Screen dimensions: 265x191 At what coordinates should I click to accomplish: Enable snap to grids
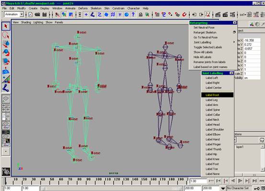[157, 14]
